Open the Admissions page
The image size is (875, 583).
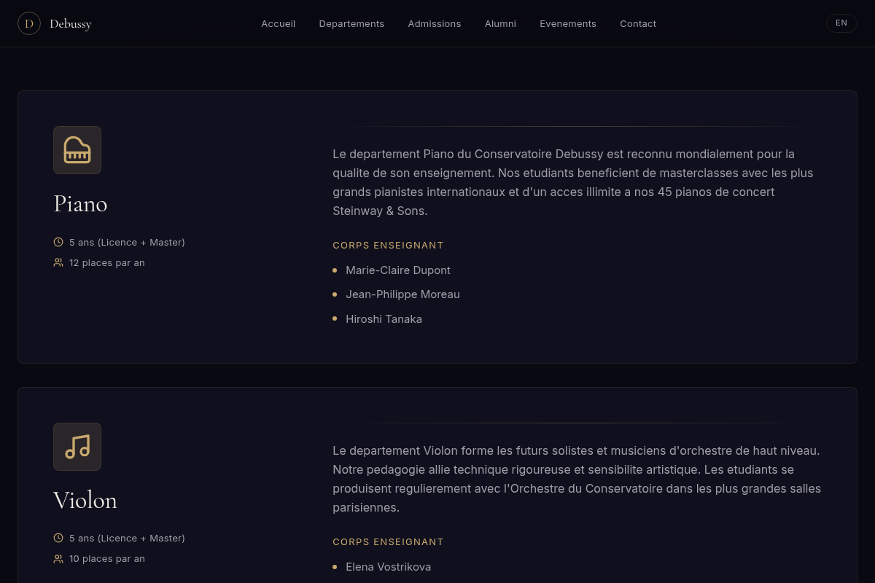[x=435, y=23]
